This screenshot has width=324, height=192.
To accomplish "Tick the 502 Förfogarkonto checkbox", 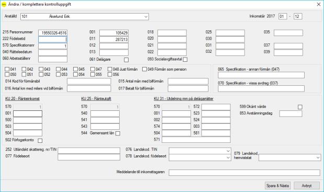I will coord(40,141).
